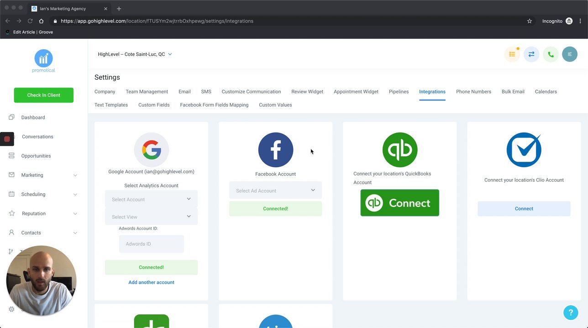
Task: Click Google Connected! status button
Action: (151, 267)
